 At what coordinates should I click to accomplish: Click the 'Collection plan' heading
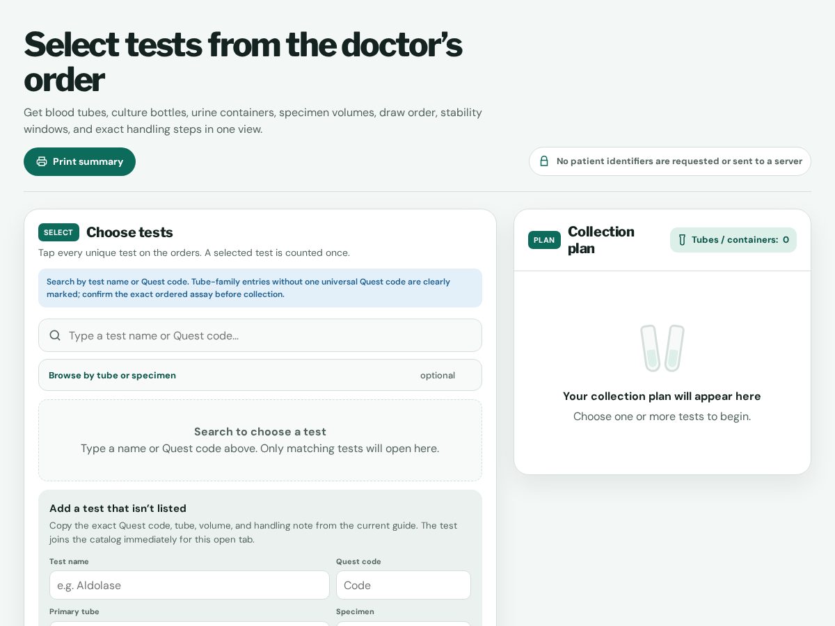coord(601,240)
